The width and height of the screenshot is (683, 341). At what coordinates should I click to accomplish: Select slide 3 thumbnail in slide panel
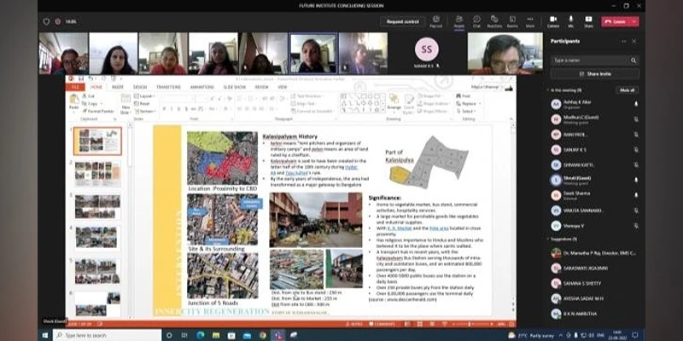(x=97, y=206)
